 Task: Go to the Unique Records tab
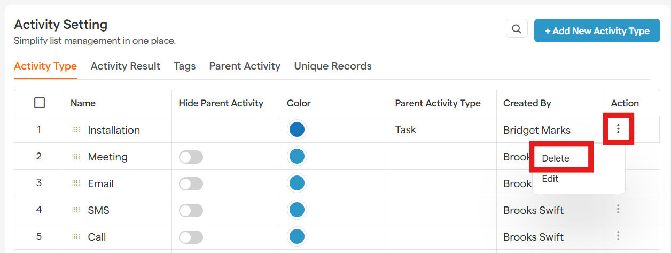(x=333, y=66)
